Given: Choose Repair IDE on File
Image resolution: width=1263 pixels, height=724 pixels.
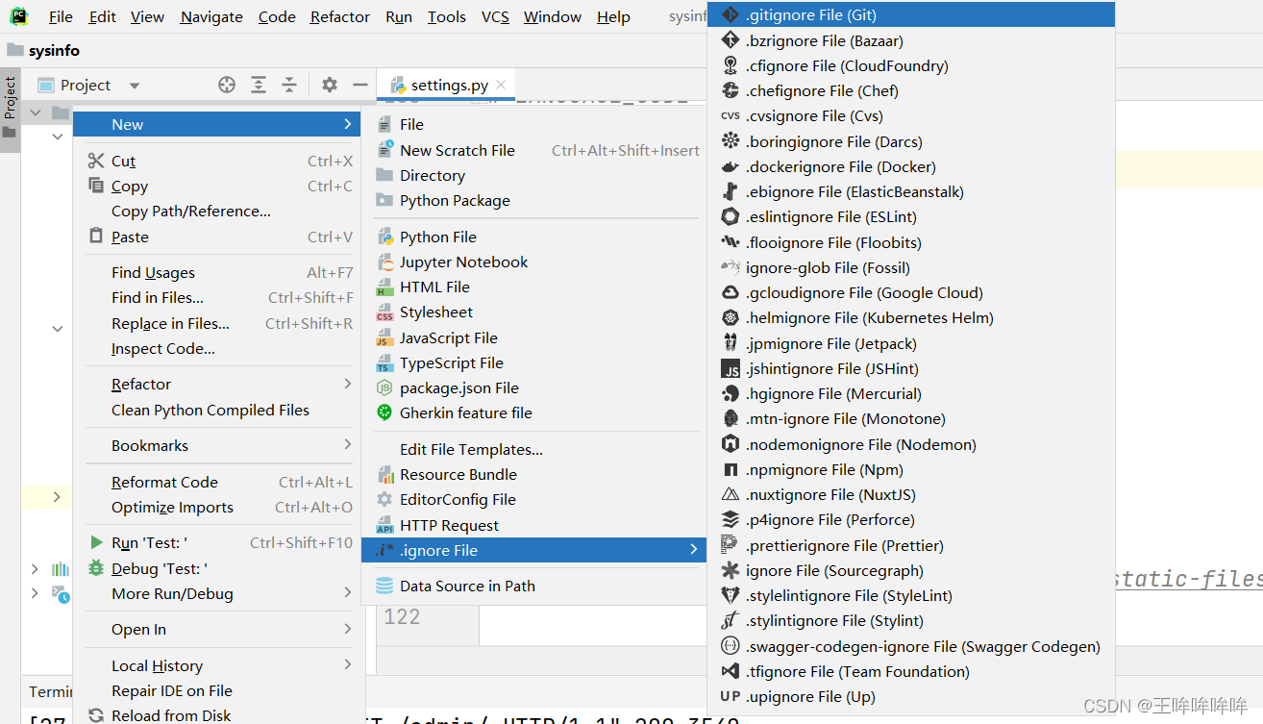Looking at the screenshot, I should coord(219,690).
